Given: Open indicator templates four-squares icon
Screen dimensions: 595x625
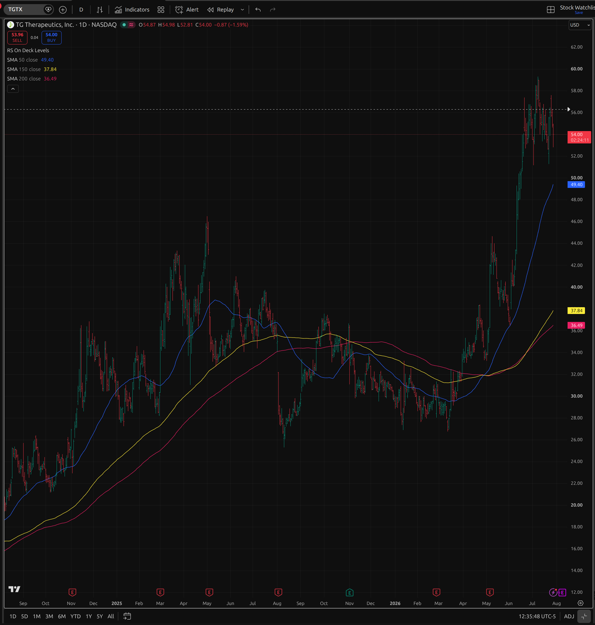Looking at the screenshot, I should (161, 9).
